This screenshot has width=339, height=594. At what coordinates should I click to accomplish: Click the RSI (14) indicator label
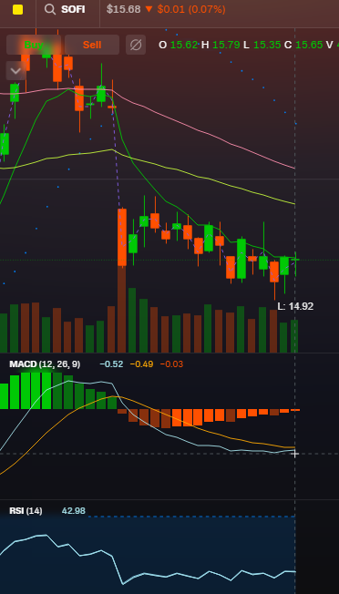pos(26,511)
